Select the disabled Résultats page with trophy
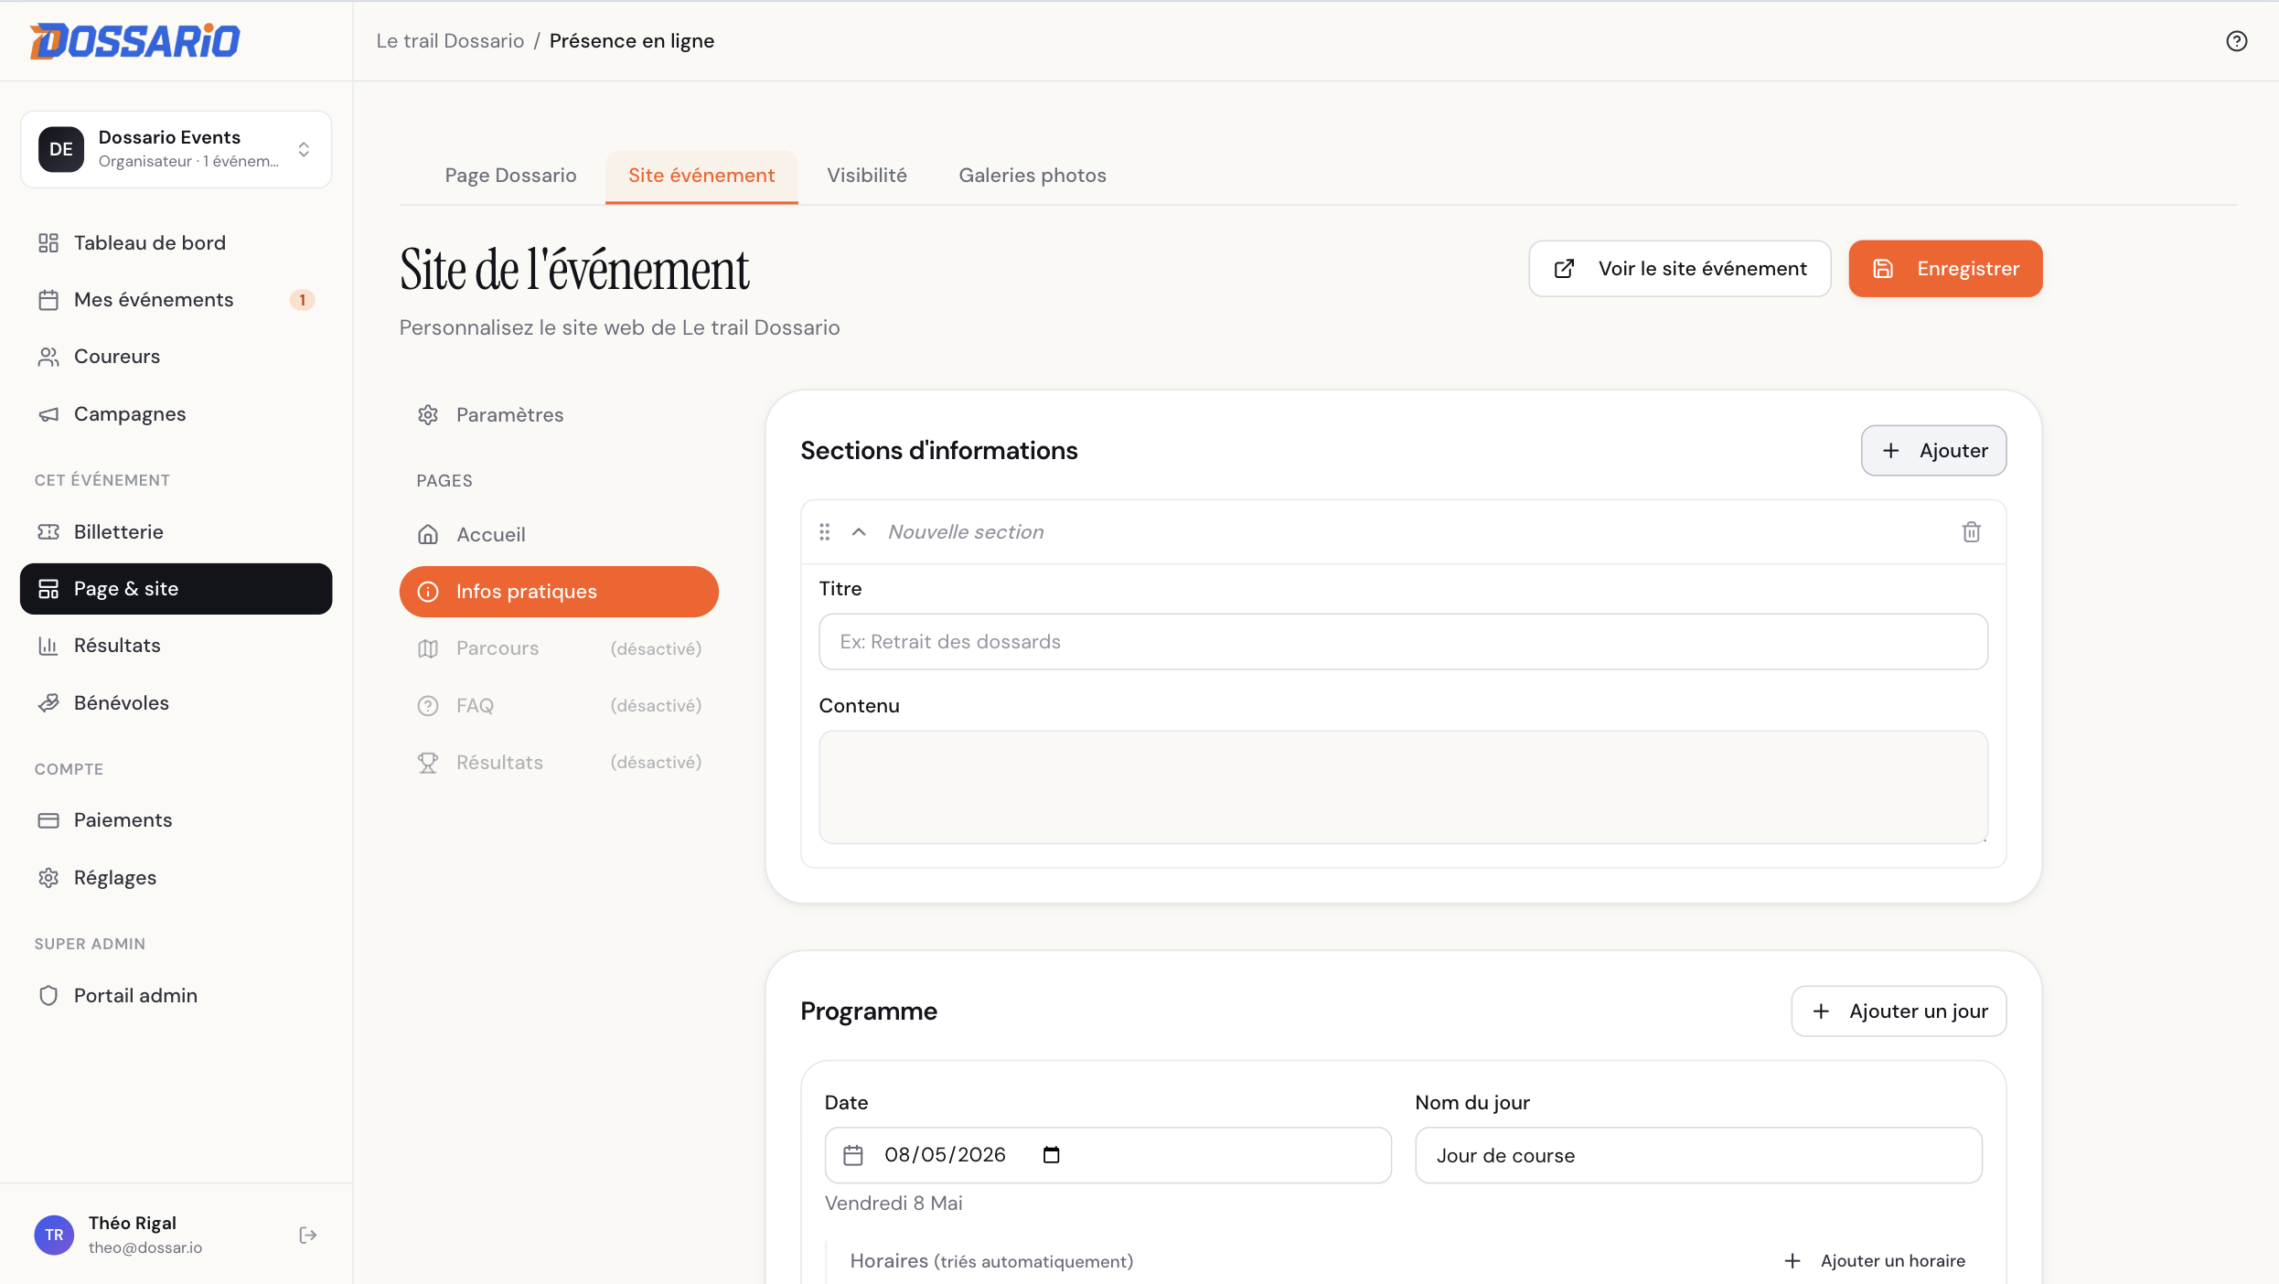 pyautogui.click(x=559, y=763)
